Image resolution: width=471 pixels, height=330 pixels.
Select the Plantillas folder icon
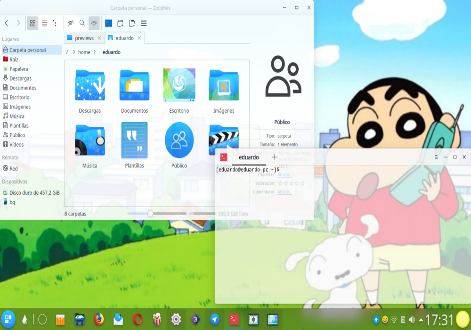coord(134,140)
